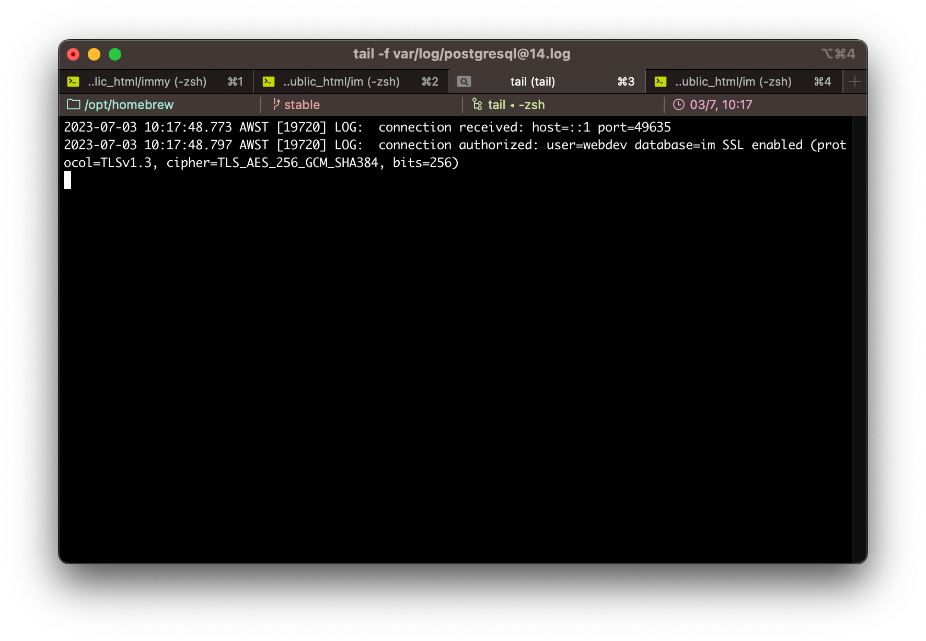Click the stable branch label
The height and width of the screenshot is (641, 926).
302,105
